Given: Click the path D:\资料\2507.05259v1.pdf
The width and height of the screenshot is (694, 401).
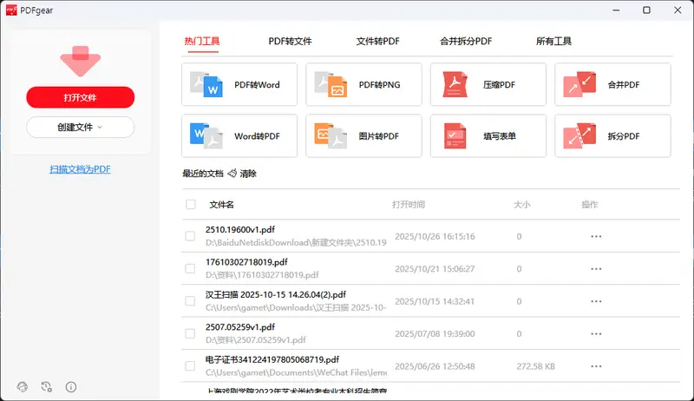Looking at the screenshot, I should 255,340.
